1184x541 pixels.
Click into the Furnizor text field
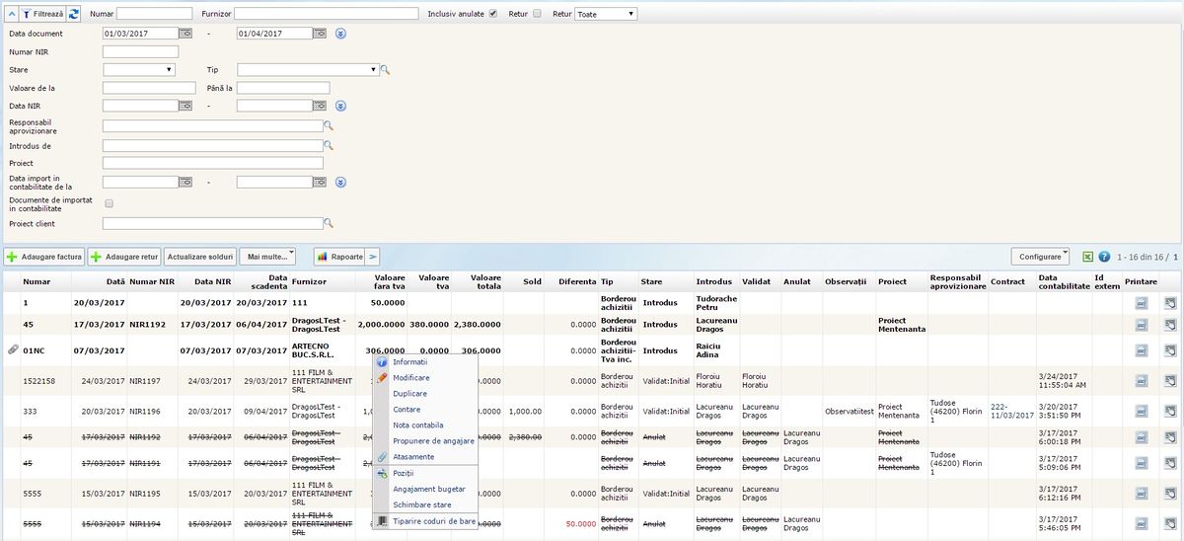(326, 14)
